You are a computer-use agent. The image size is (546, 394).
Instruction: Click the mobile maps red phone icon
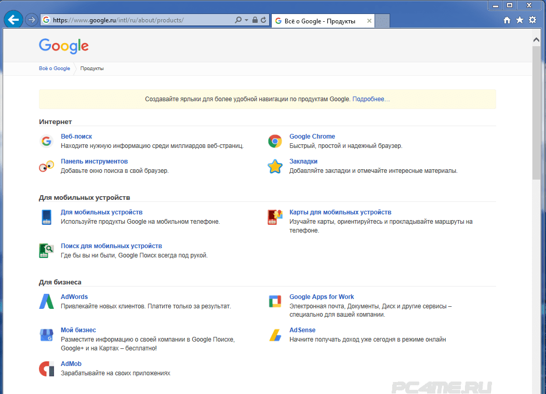coord(275,217)
